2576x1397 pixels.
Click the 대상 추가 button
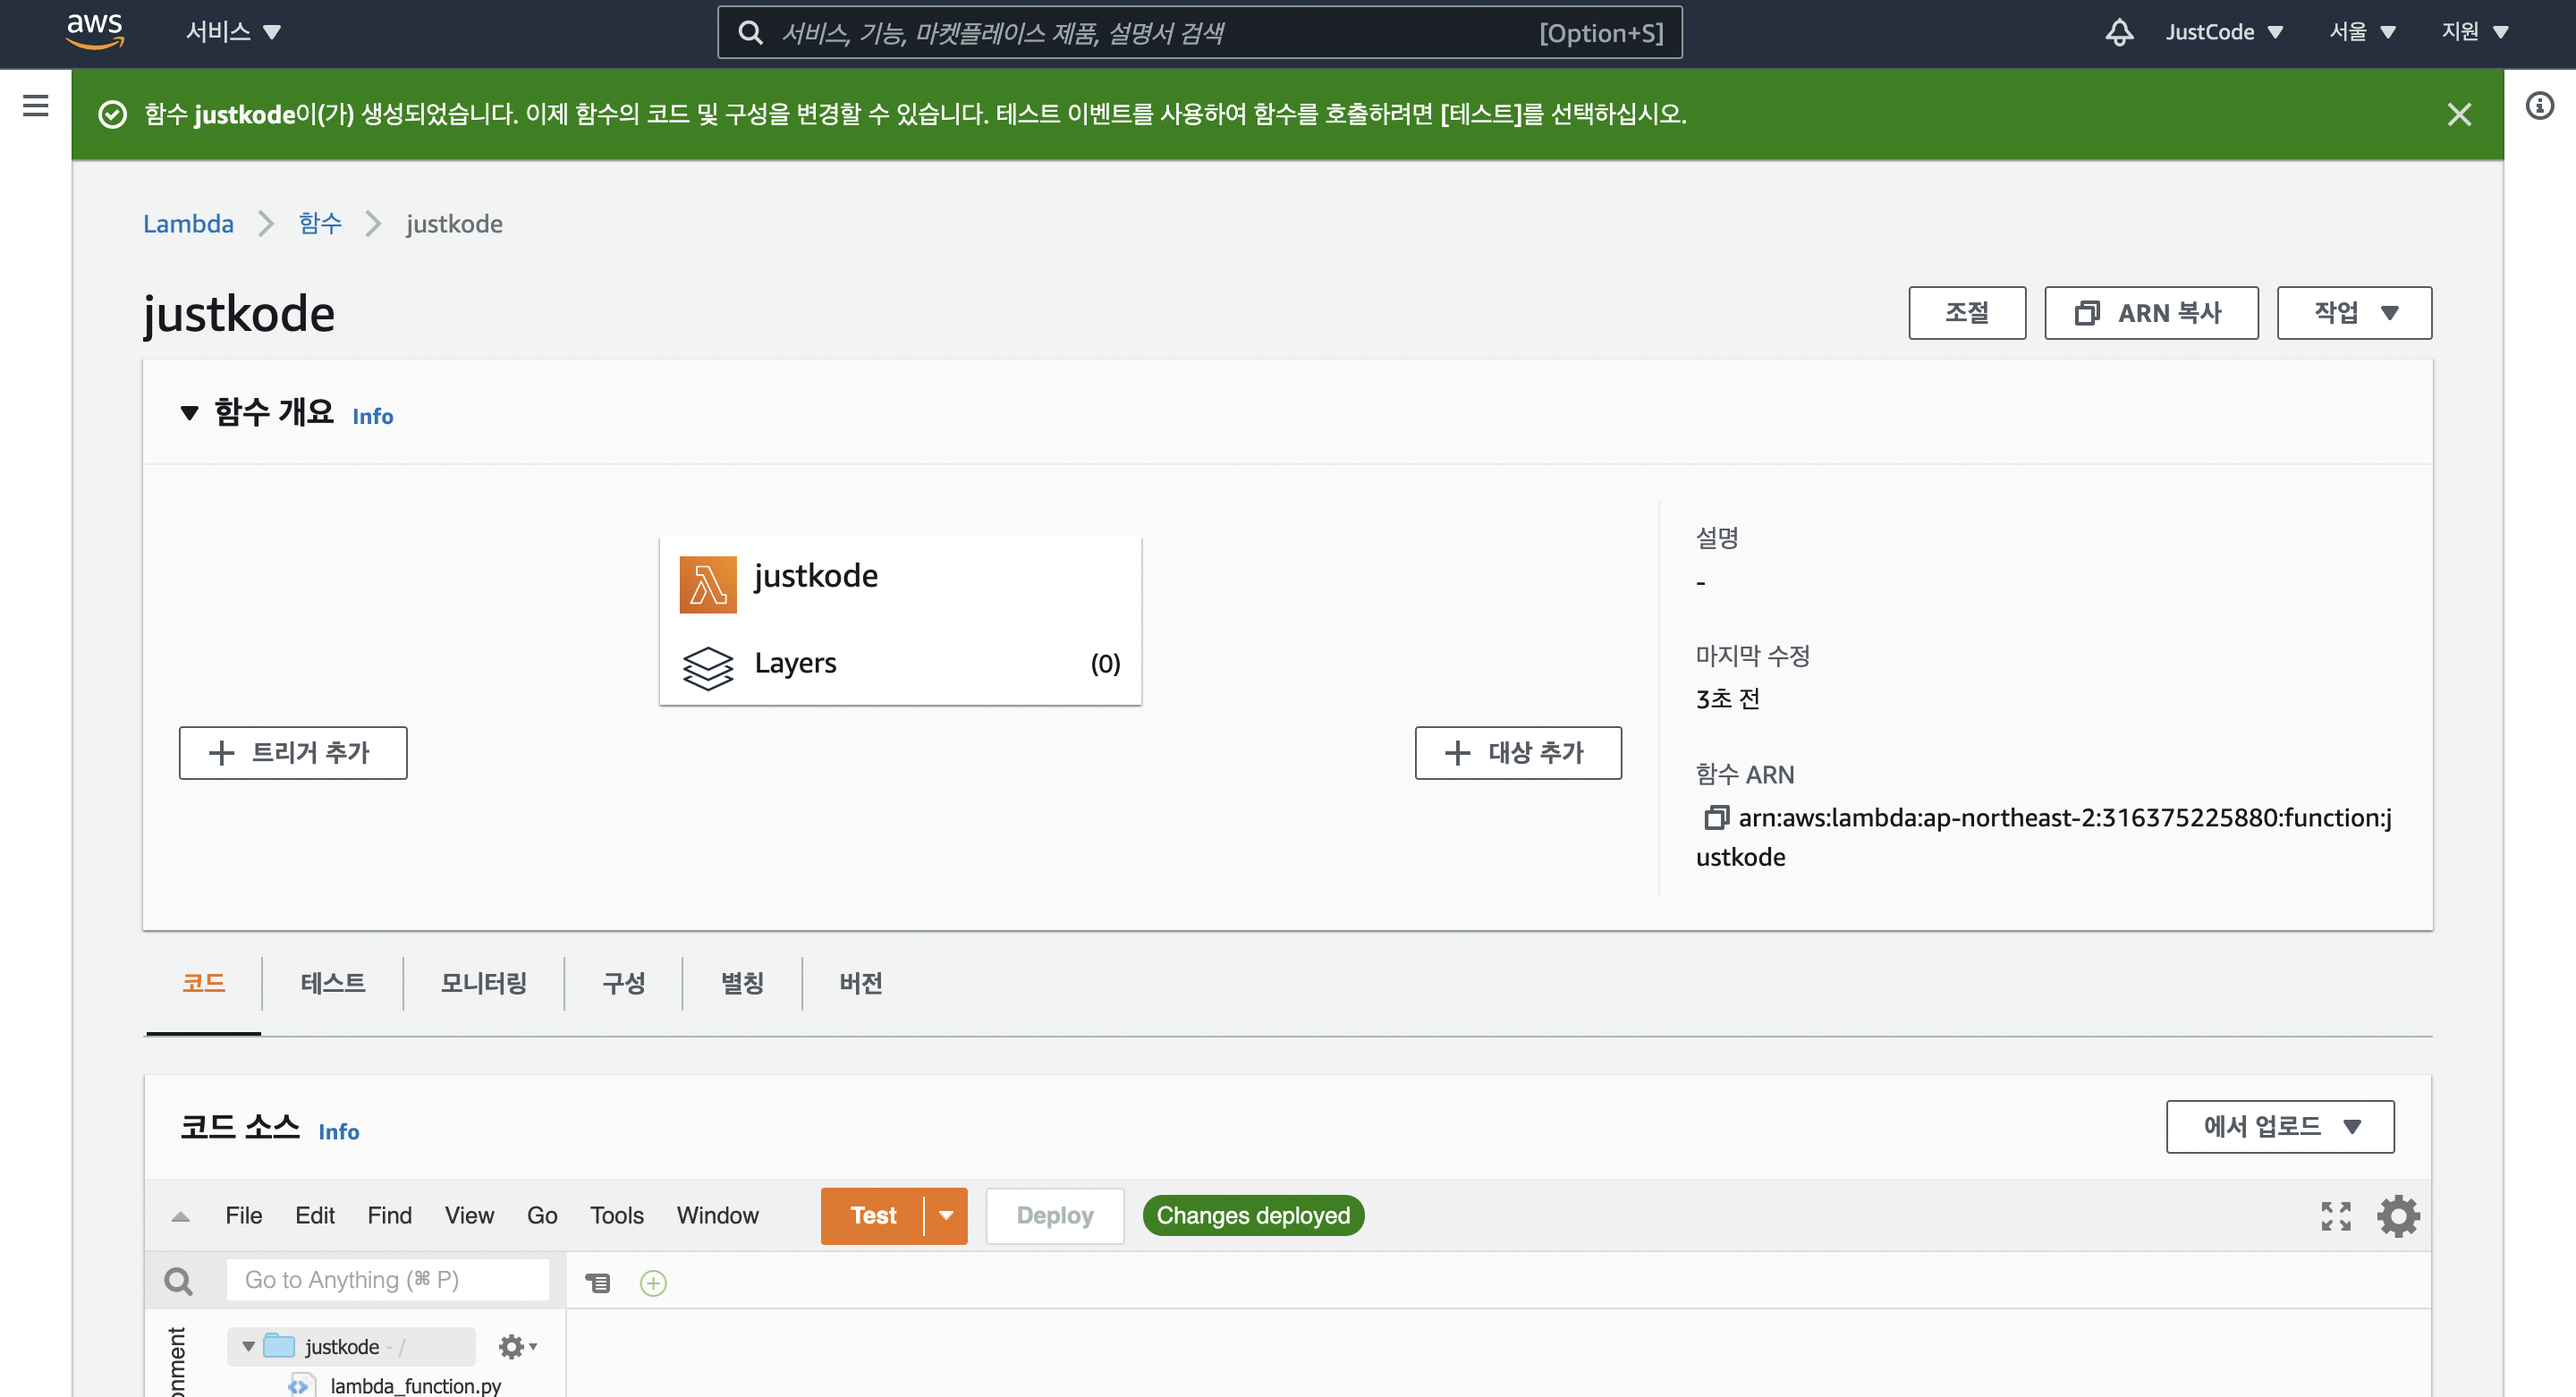tap(1518, 753)
